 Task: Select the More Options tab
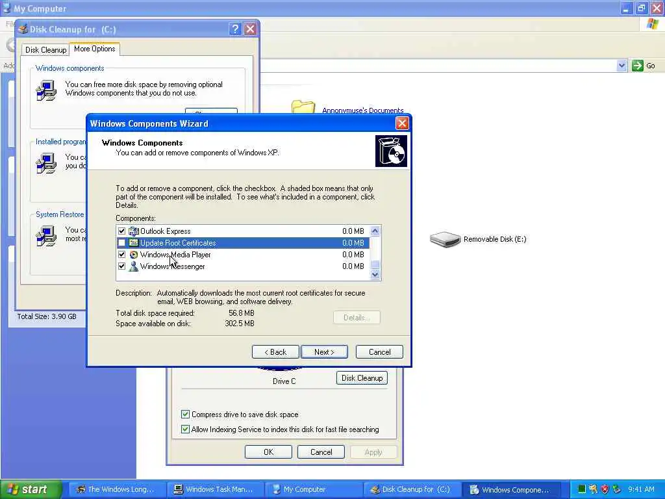tap(95, 49)
